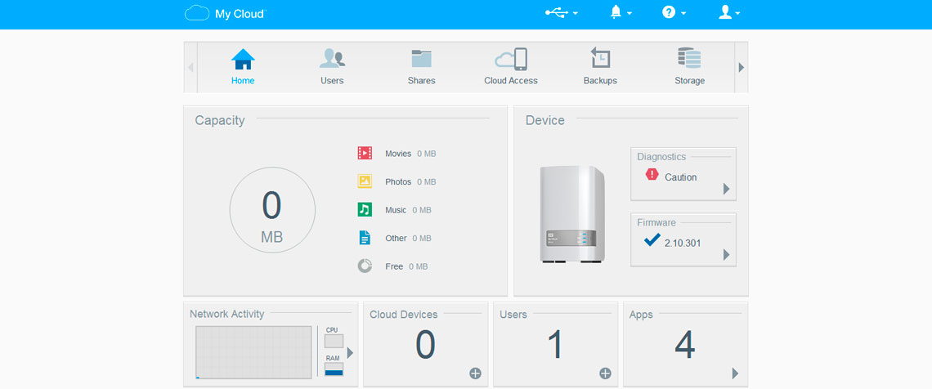Click the Network Activity graph
The height and width of the screenshot is (389, 932).
pyautogui.click(x=253, y=352)
